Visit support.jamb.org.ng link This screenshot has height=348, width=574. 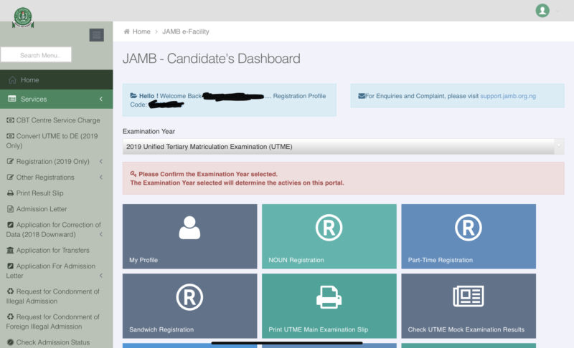pyautogui.click(x=508, y=96)
